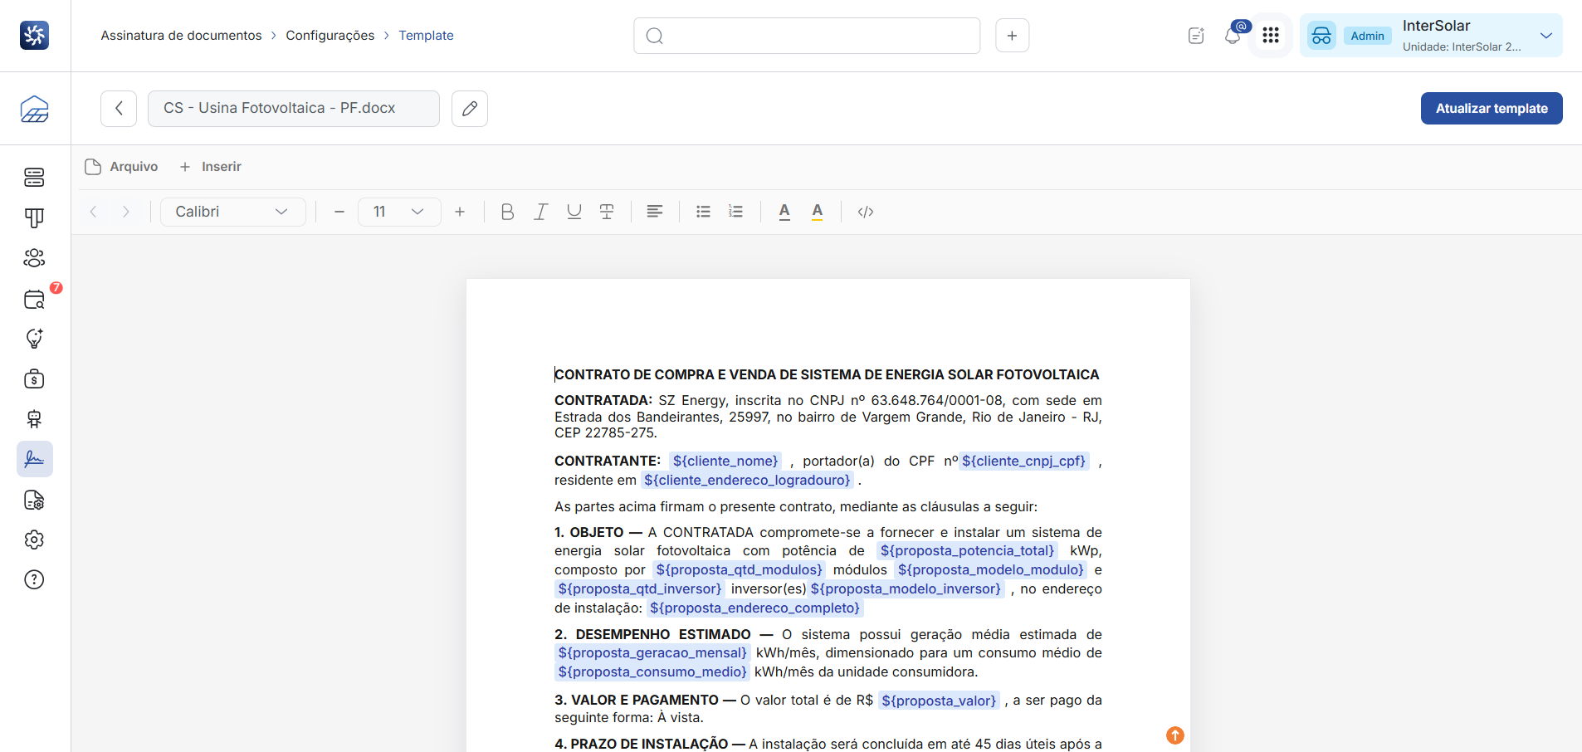Open the Arquivo menu
This screenshot has height=752, width=1582.
(x=122, y=167)
